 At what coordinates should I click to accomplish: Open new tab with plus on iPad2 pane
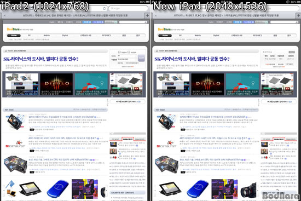147,15
